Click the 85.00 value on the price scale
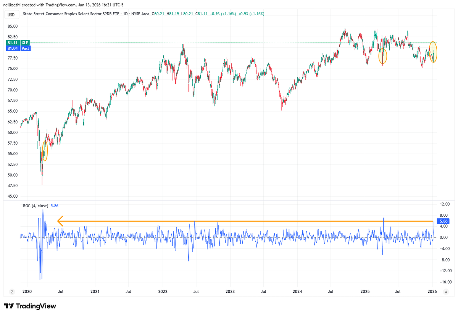 click(x=13, y=26)
